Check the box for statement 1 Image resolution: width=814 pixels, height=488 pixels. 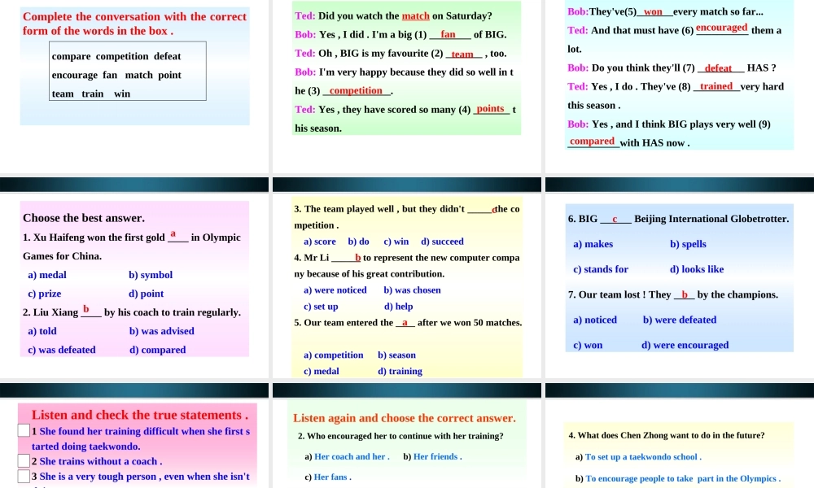click(24, 430)
